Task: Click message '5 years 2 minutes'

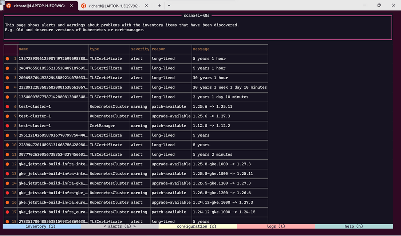Action: [213, 154]
